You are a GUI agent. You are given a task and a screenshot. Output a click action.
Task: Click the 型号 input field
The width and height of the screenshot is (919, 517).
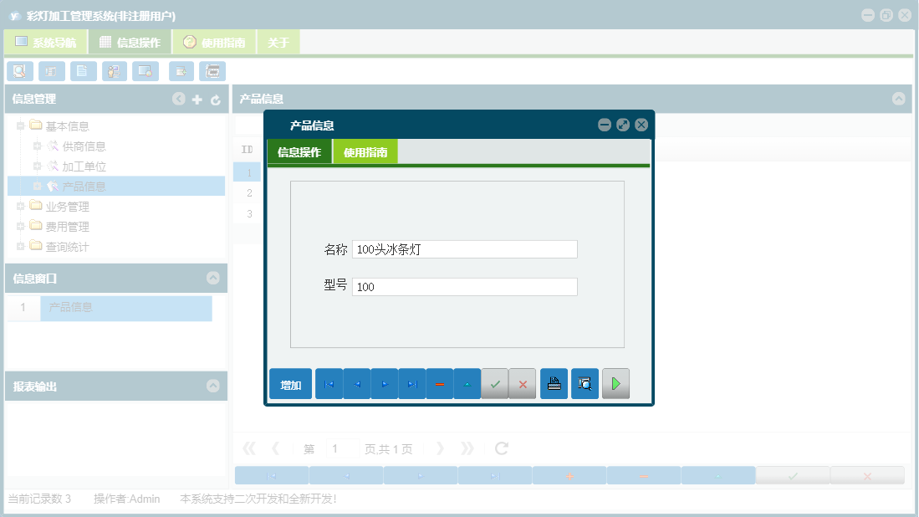point(464,286)
